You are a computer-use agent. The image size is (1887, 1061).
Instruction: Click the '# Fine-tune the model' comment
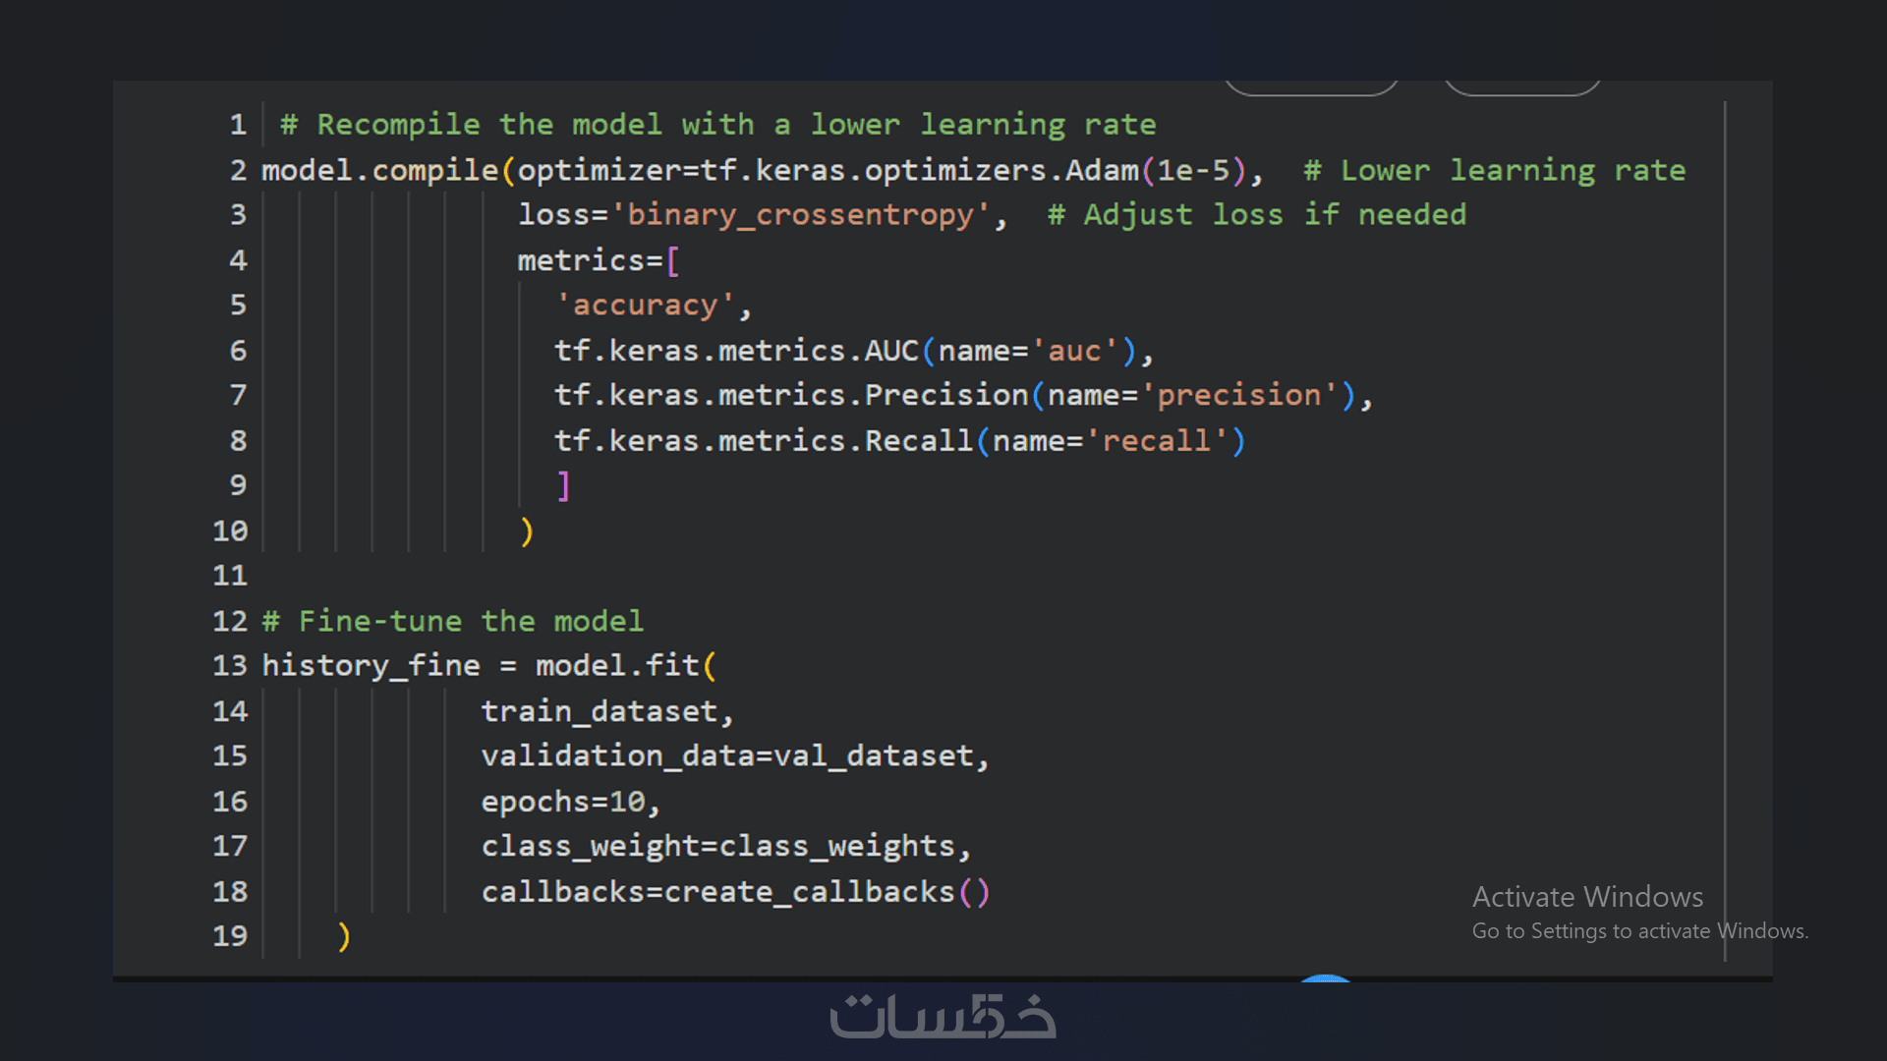point(453,621)
